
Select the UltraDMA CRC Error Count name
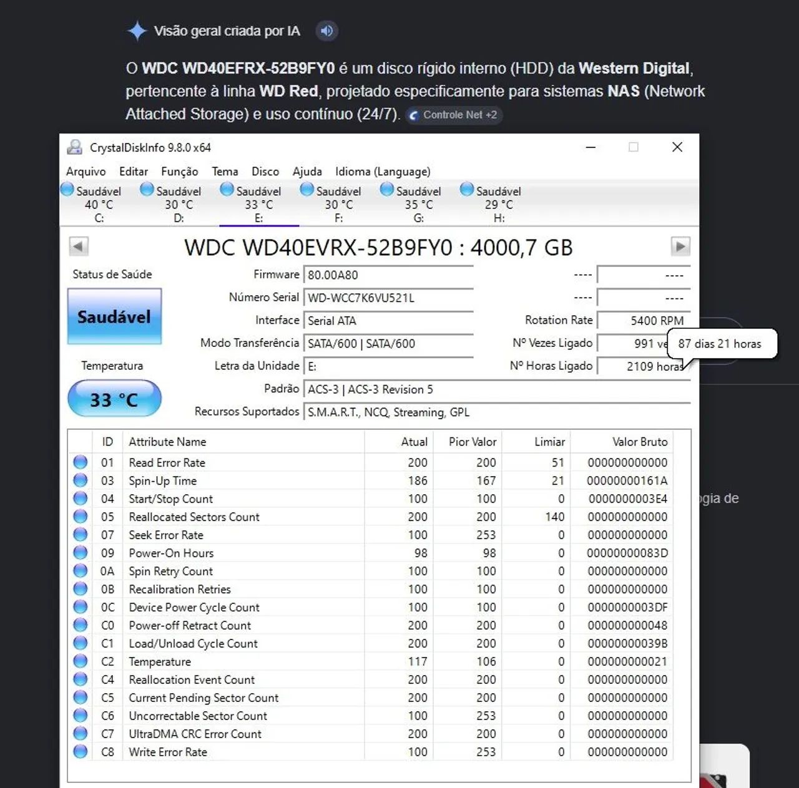point(195,734)
